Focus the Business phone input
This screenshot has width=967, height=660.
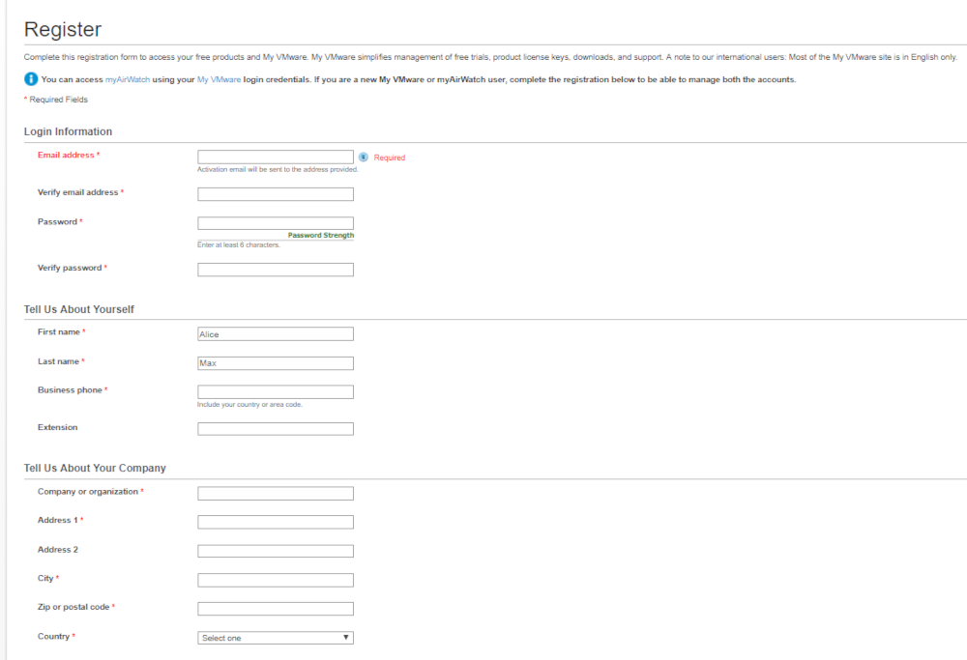coord(276,392)
